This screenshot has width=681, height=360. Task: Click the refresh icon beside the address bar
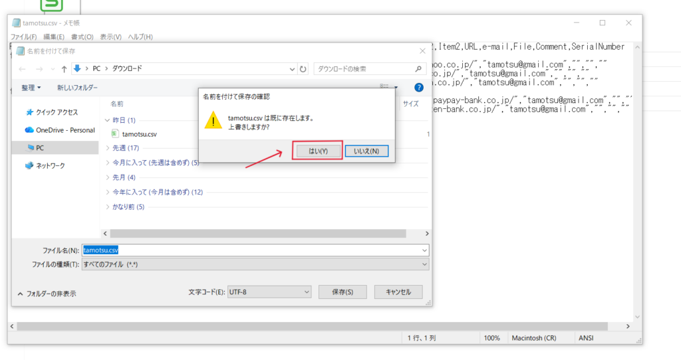point(303,68)
